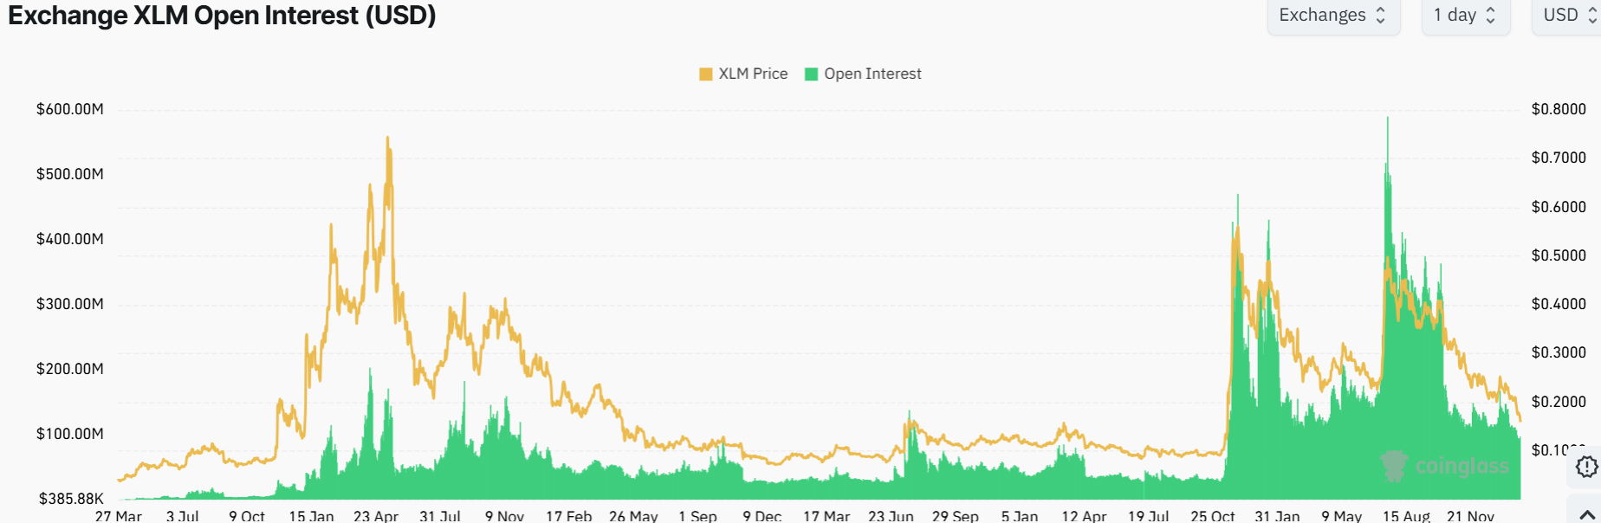Click the highest yellow XLM price peak

tap(387, 140)
